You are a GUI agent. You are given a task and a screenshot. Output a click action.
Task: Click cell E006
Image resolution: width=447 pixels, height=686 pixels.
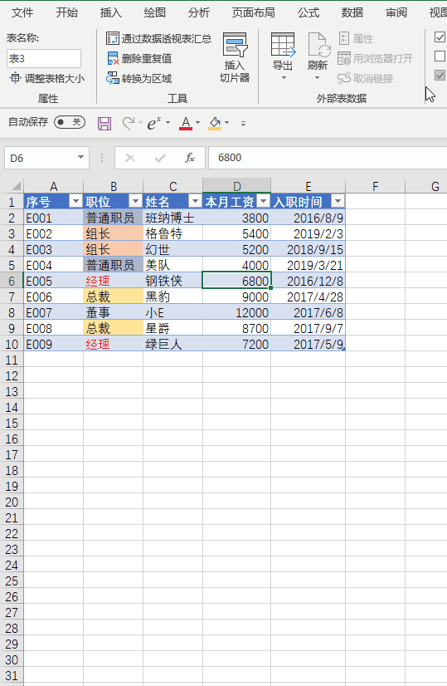[x=53, y=296]
